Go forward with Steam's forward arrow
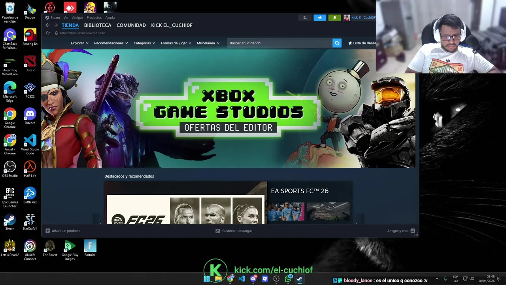 tap(55, 25)
